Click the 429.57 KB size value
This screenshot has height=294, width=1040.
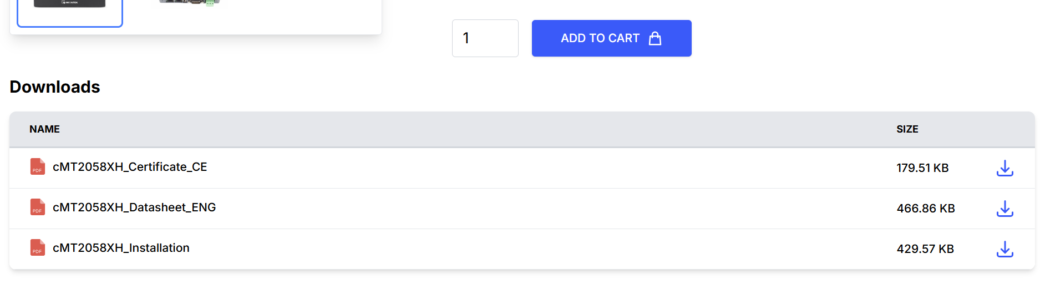tap(925, 249)
